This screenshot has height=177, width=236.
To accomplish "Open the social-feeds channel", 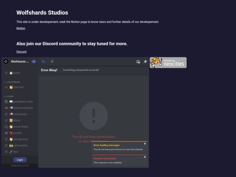I will tap(20, 127).
